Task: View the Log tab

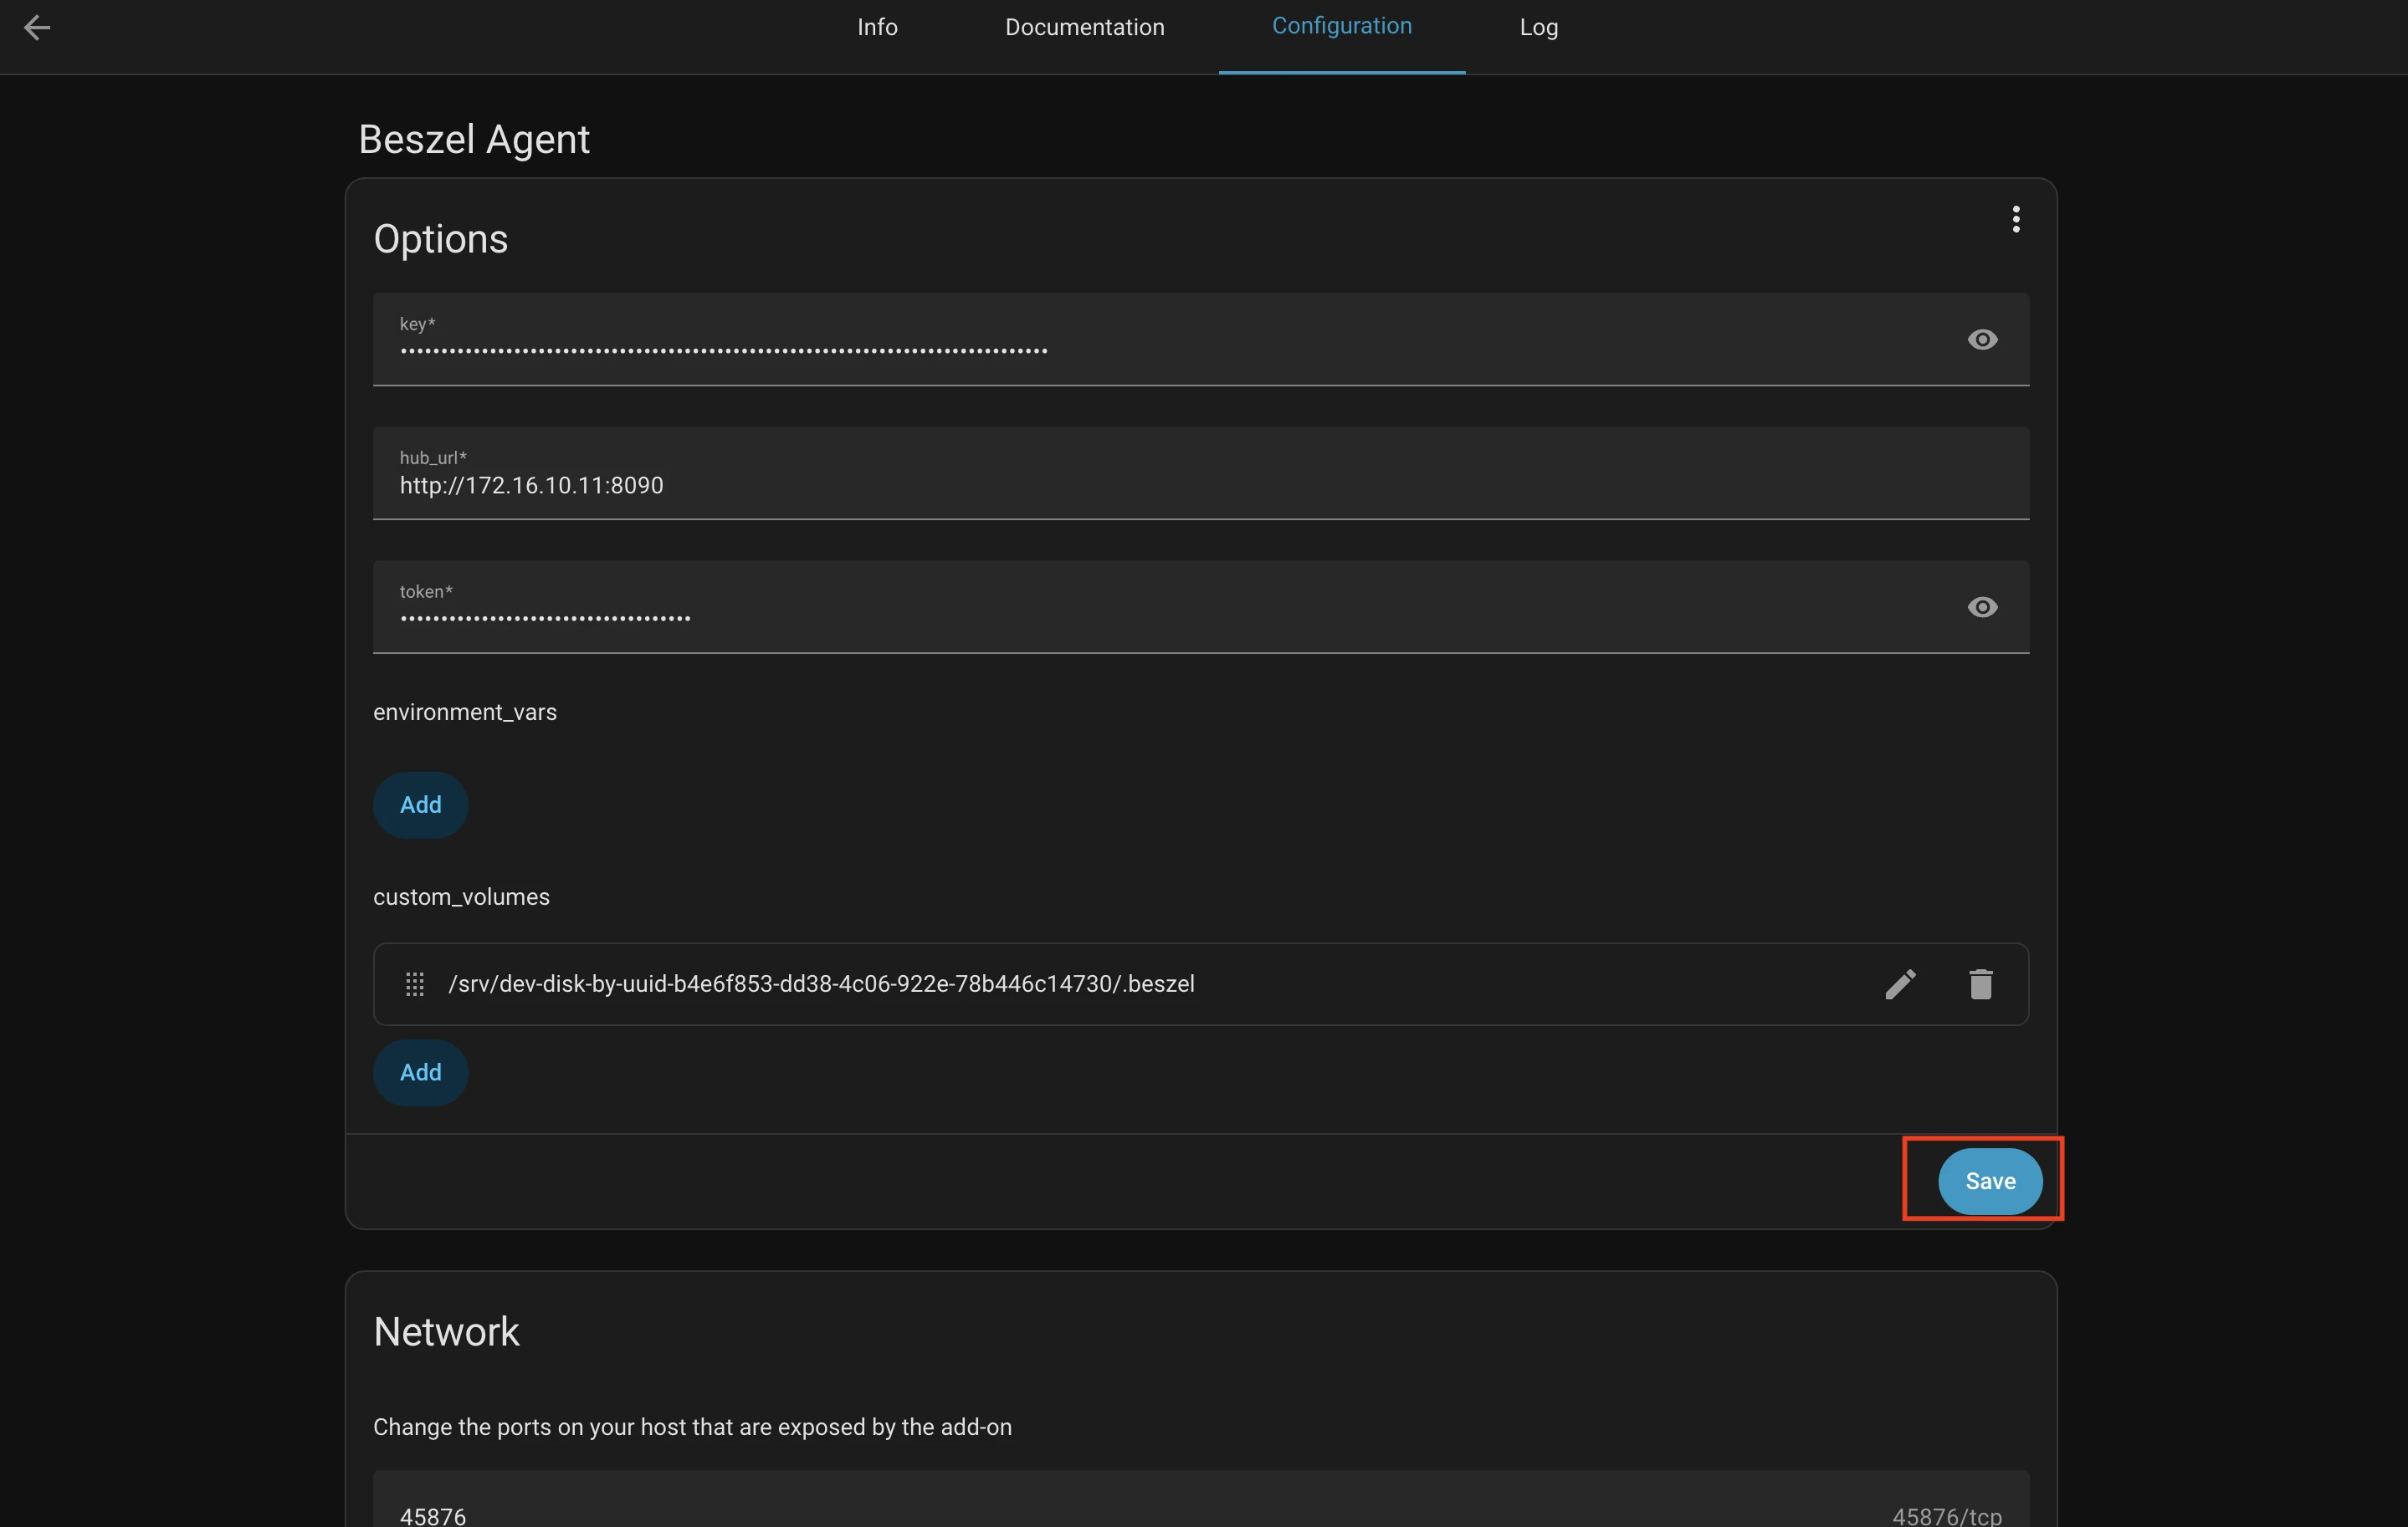Action: coord(1539,27)
